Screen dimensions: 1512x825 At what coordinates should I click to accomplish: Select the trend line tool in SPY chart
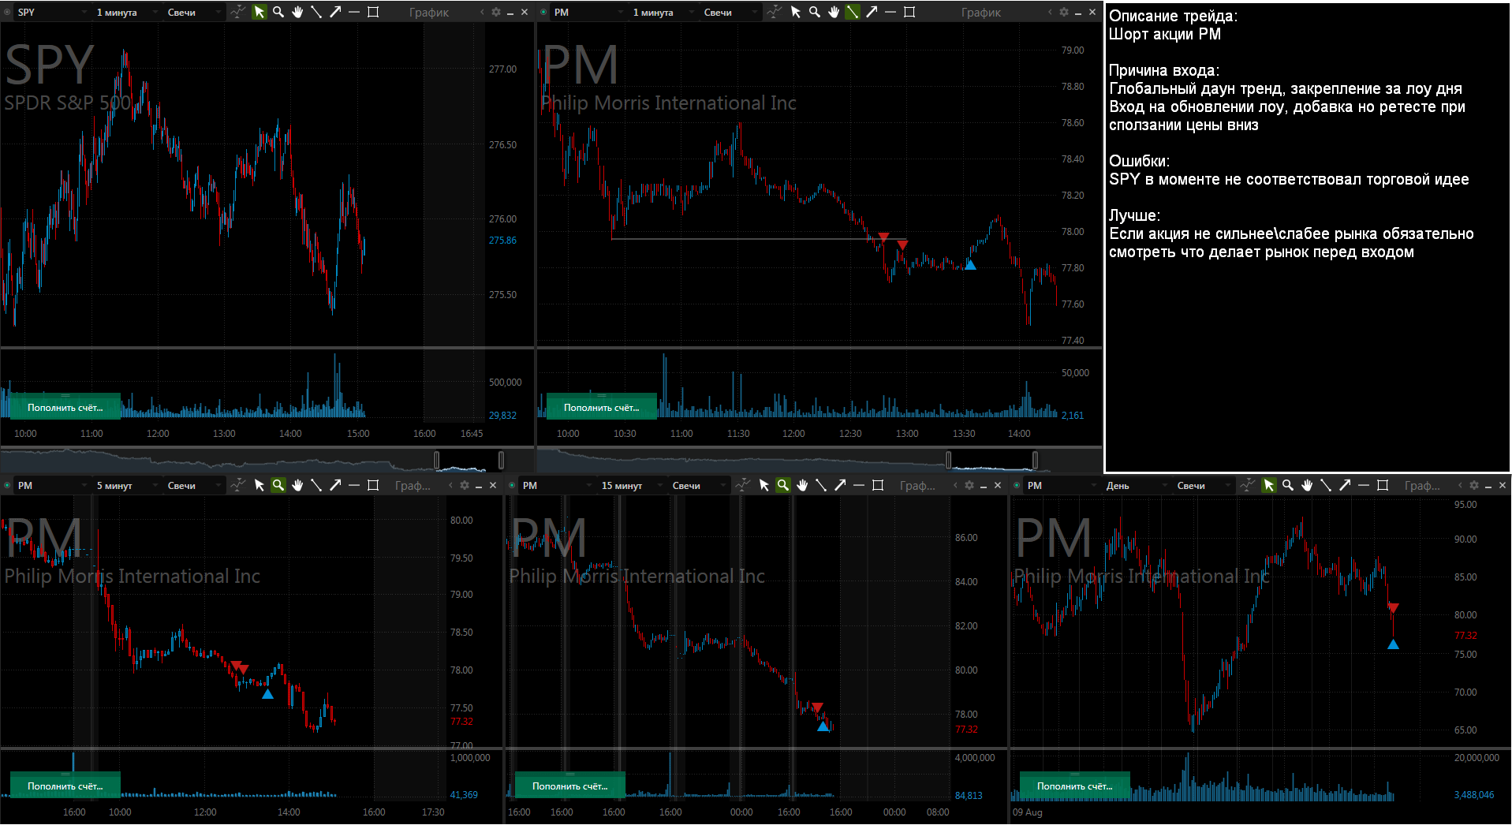click(x=316, y=12)
